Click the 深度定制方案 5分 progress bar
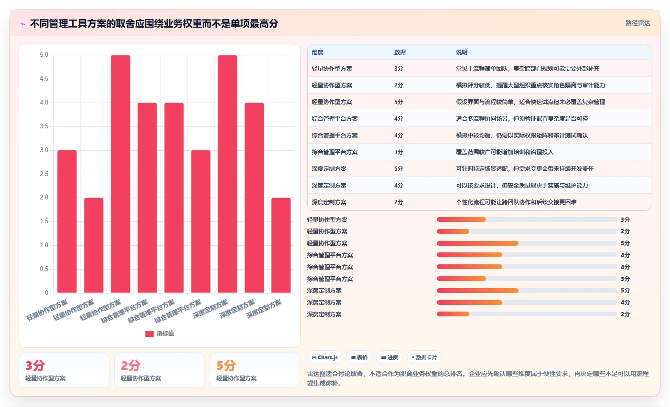This screenshot has width=670, height=407. pos(527,291)
